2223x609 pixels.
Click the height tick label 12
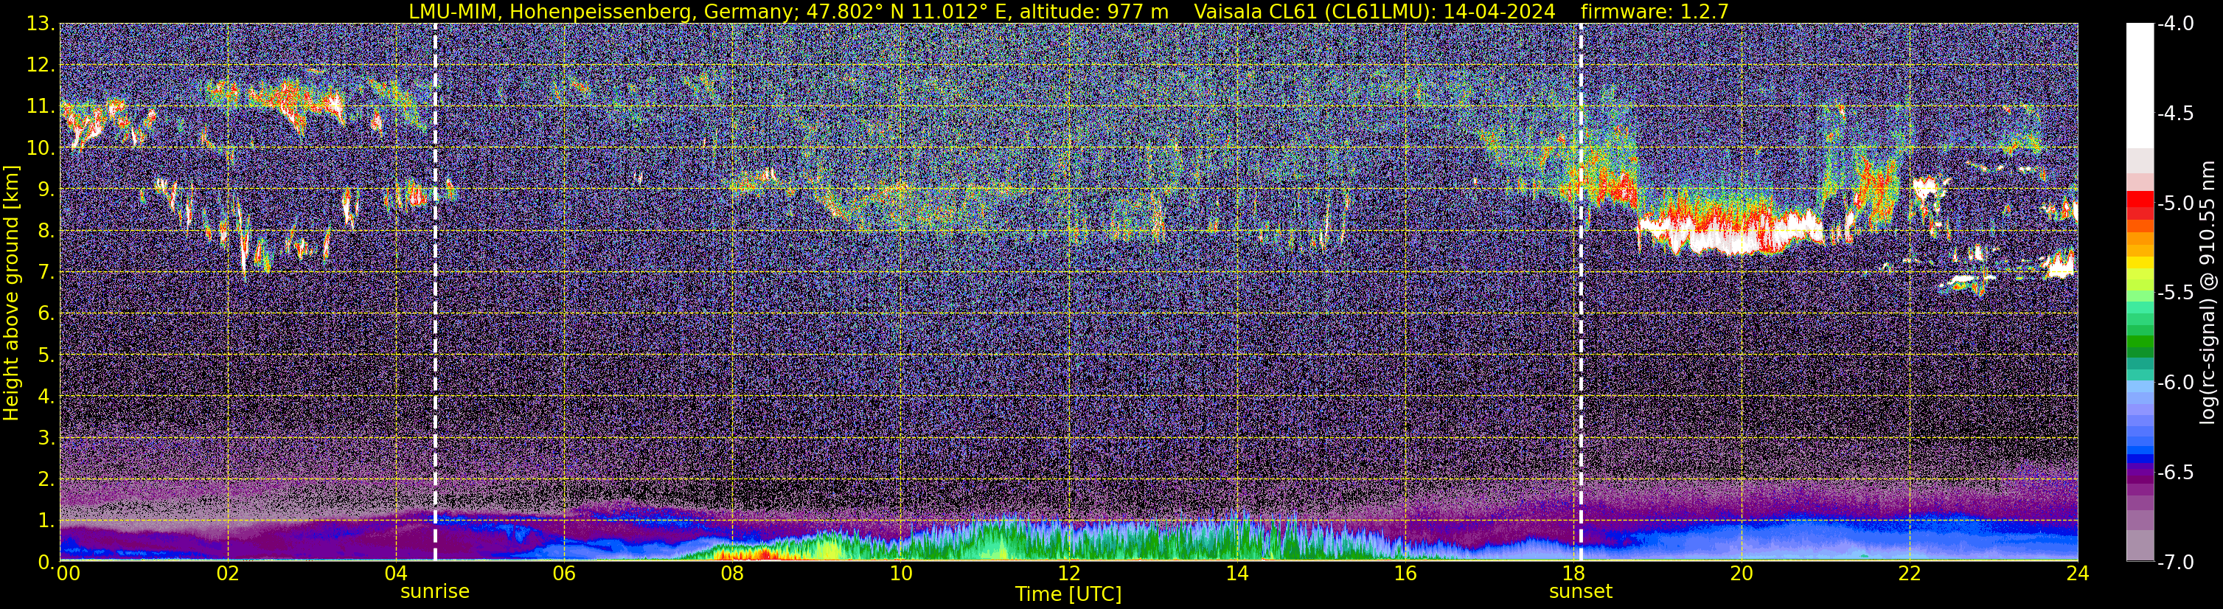coord(40,66)
